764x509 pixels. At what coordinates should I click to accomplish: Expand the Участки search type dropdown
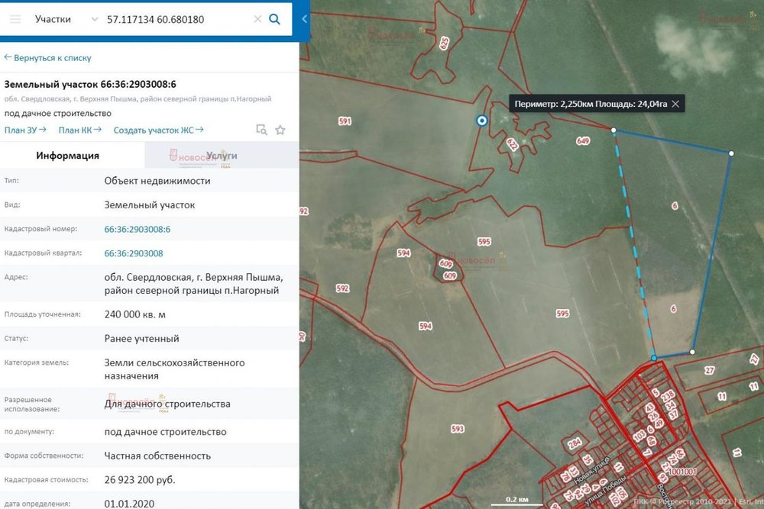pyautogui.click(x=93, y=19)
